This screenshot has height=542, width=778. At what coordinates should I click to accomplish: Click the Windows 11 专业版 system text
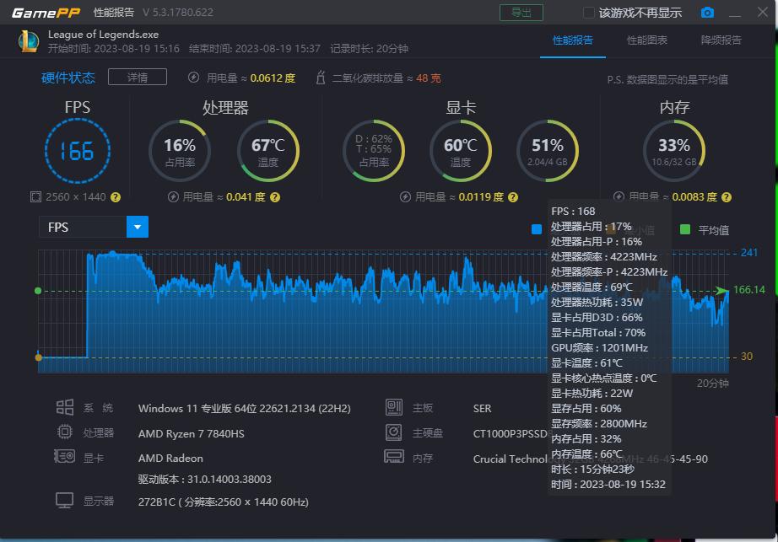244,408
